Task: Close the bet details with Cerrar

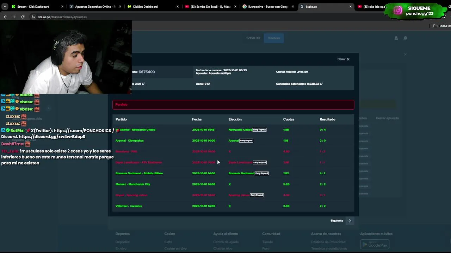Action: pos(343,59)
